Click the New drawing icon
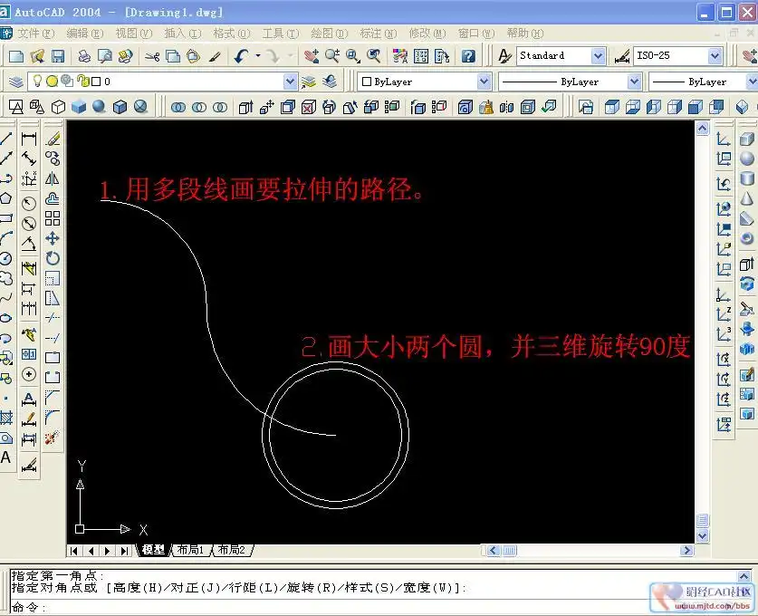 pyautogui.click(x=16, y=56)
